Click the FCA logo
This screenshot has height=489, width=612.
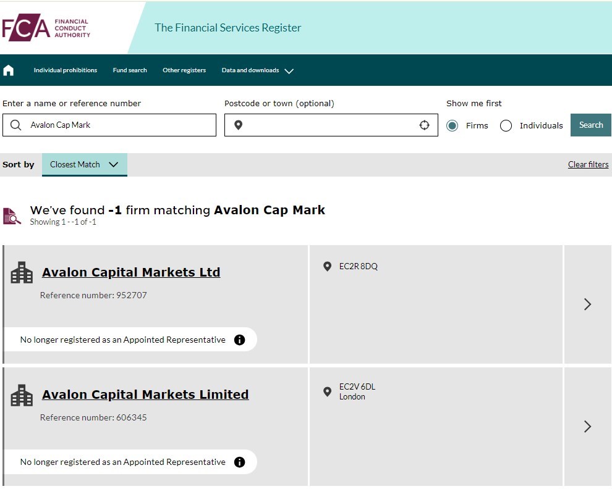pos(46,28)
